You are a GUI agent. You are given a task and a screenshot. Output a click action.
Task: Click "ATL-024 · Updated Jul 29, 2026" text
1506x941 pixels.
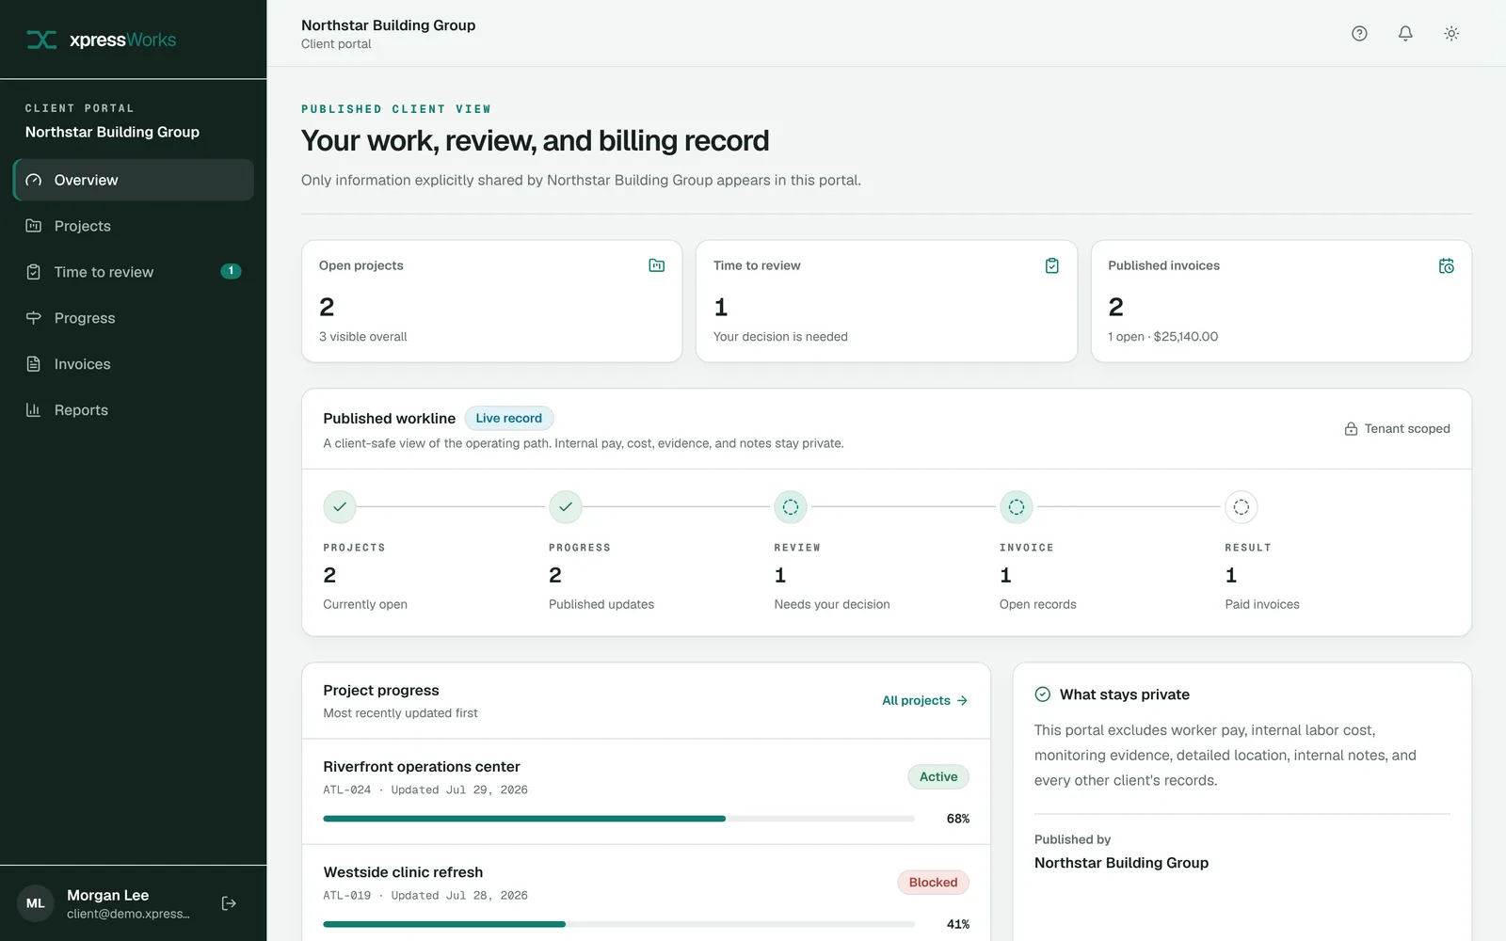click(425, 789)
